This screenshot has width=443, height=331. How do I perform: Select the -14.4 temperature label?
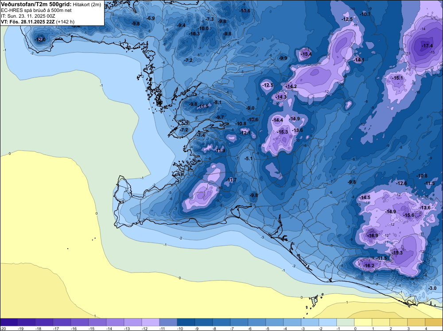click(x=277, y=120)
